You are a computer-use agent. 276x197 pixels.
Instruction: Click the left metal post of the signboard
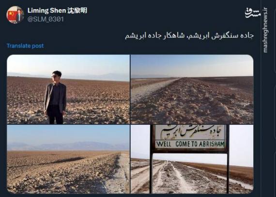(152, 159)
